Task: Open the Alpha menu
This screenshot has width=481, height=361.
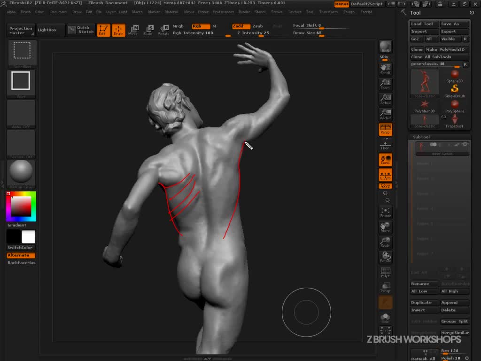Action: coord(11,12)
